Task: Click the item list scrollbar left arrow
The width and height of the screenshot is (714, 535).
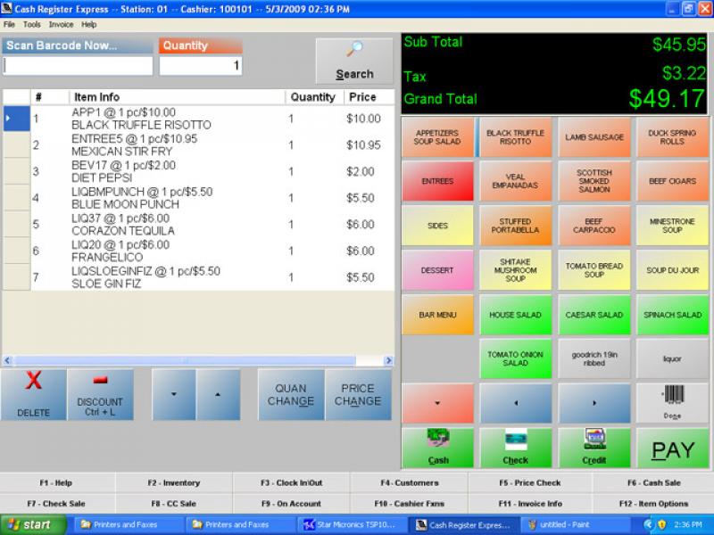Action: click(x=7, y=361)
